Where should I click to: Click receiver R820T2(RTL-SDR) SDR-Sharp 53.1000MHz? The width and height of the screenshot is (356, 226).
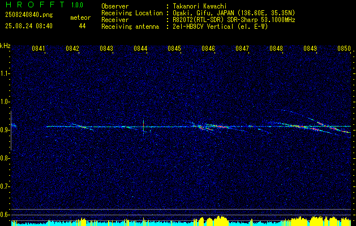point(234,20)
